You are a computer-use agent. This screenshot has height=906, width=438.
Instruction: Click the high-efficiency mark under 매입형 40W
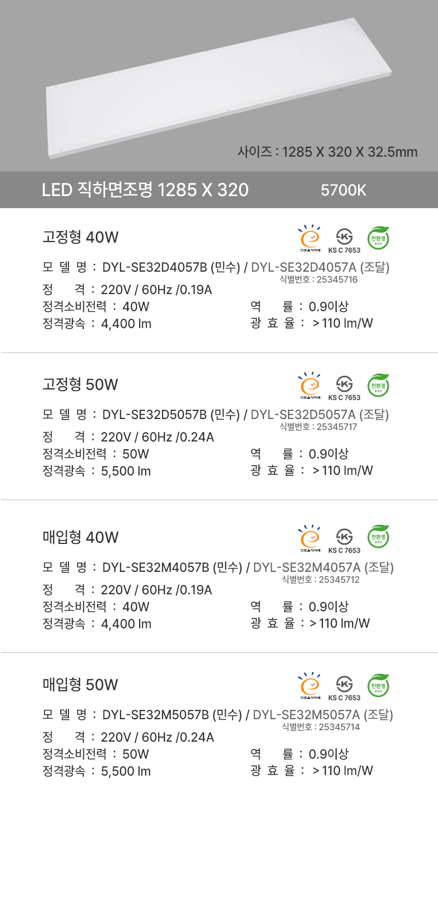click(x=310, y=538)
